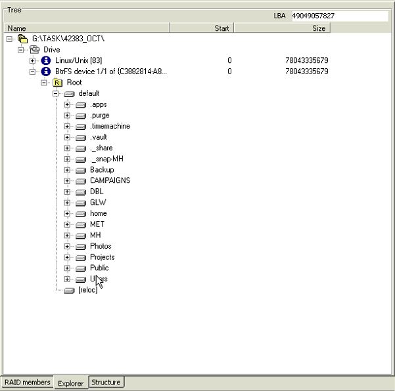Select the BtrFS device 1/1 row label
Screen dimensions: 395x391
tap(111, 72)
